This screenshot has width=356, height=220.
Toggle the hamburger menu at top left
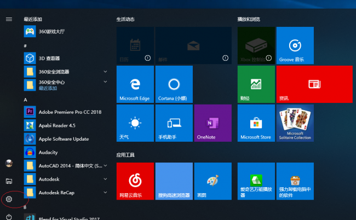(9, 19)
